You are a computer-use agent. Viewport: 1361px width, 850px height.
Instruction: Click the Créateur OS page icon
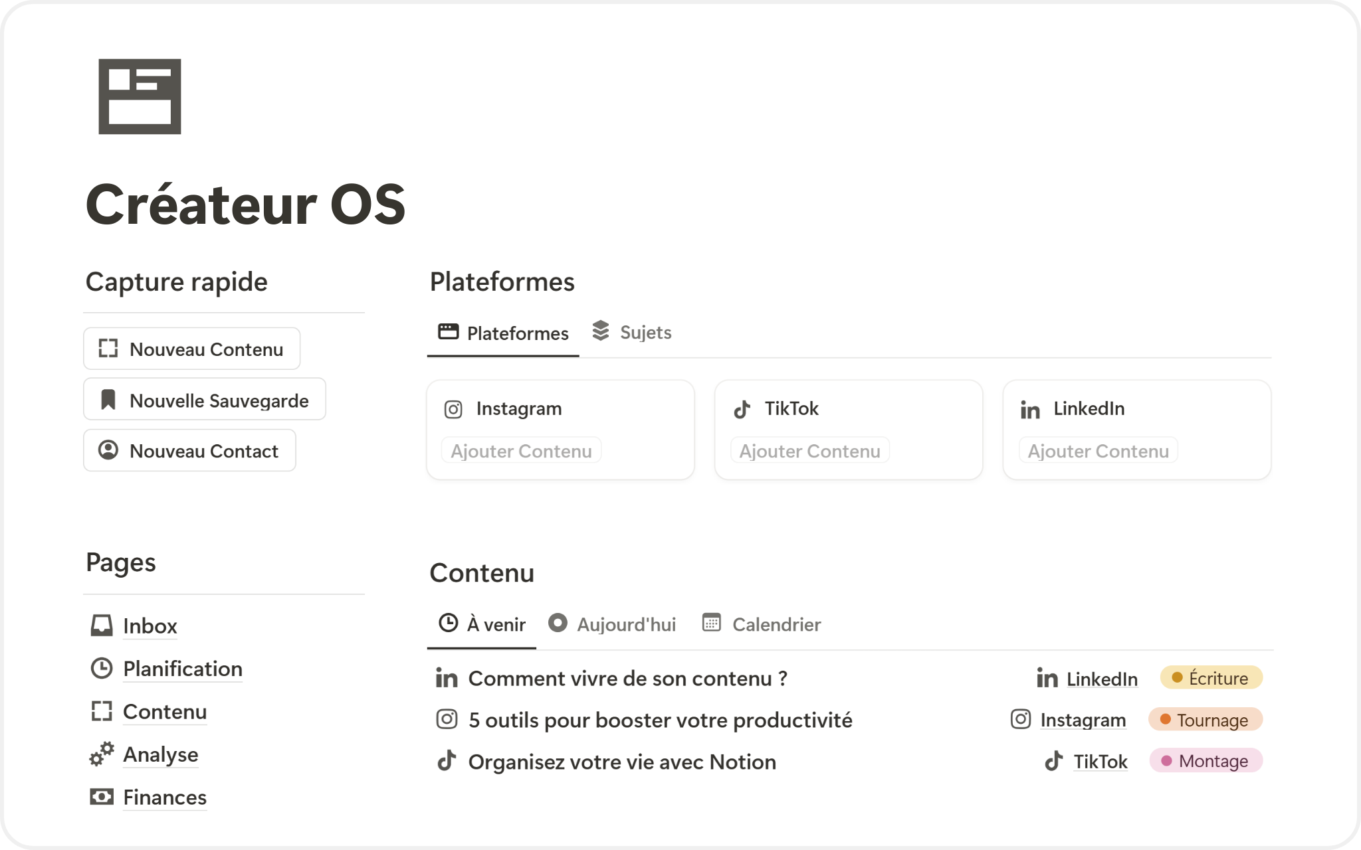point(140,97)
